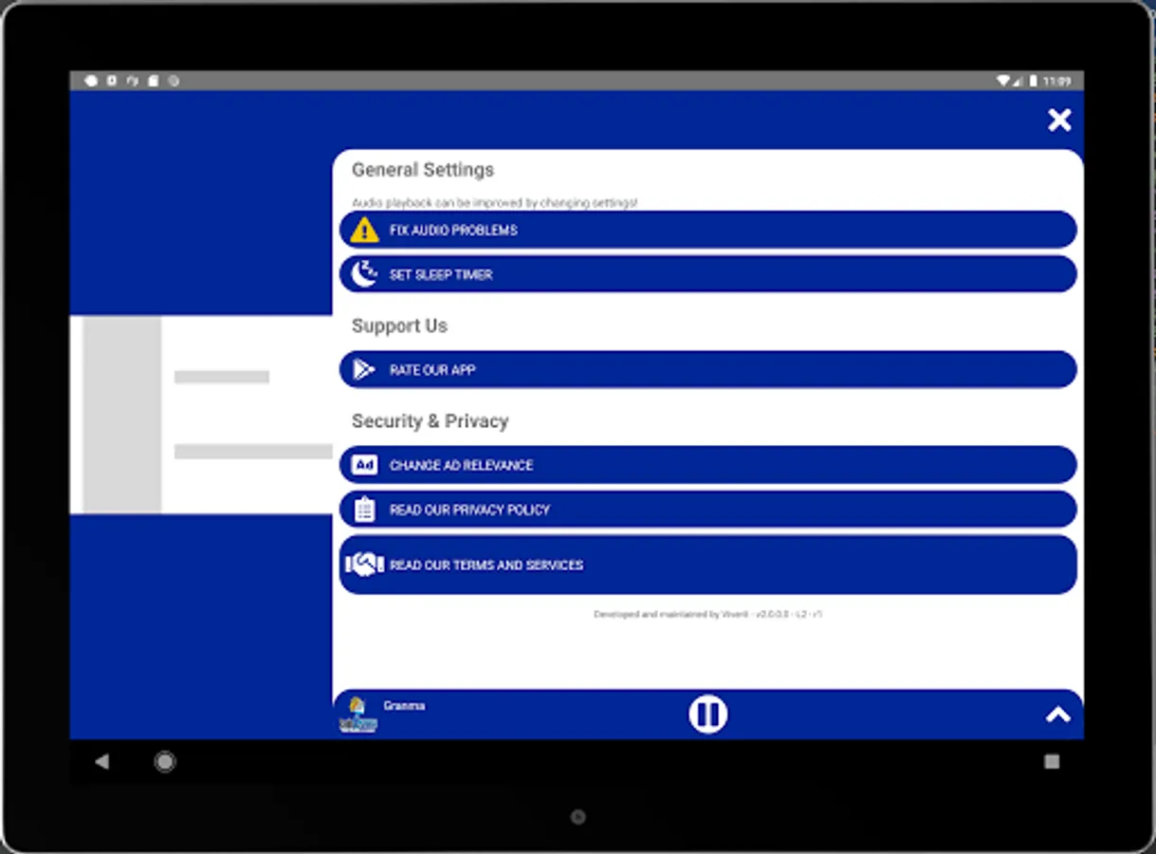This screenshot has height=854, width=1156.
Task: Close the settings panel with the X
Action: tap(1059, 120)
